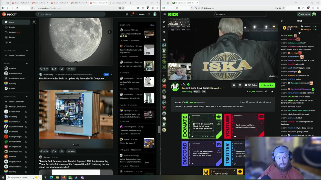Open Reddit notifications bell
321x180 pixels.
coord(149,14)
